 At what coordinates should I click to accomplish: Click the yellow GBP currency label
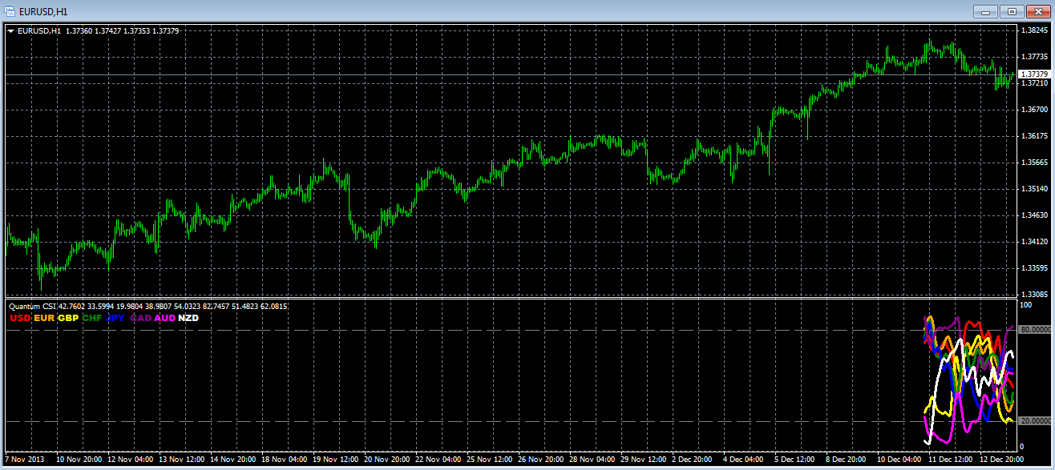(x=68, y=318)
